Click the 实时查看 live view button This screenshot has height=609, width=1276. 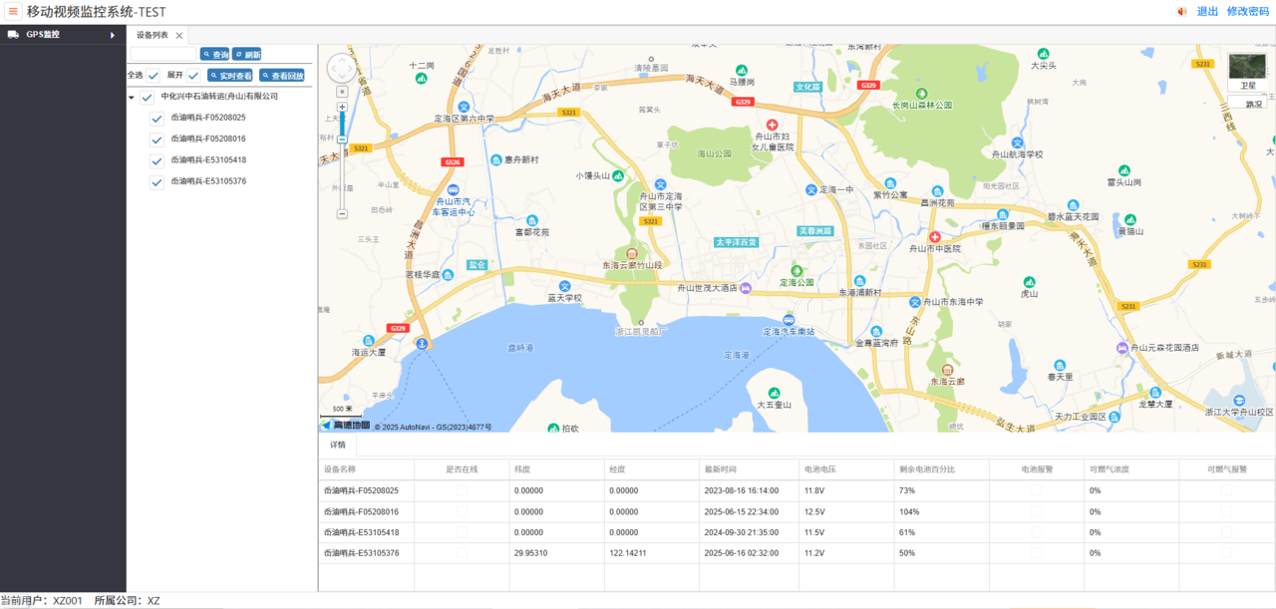pos(230,76)
